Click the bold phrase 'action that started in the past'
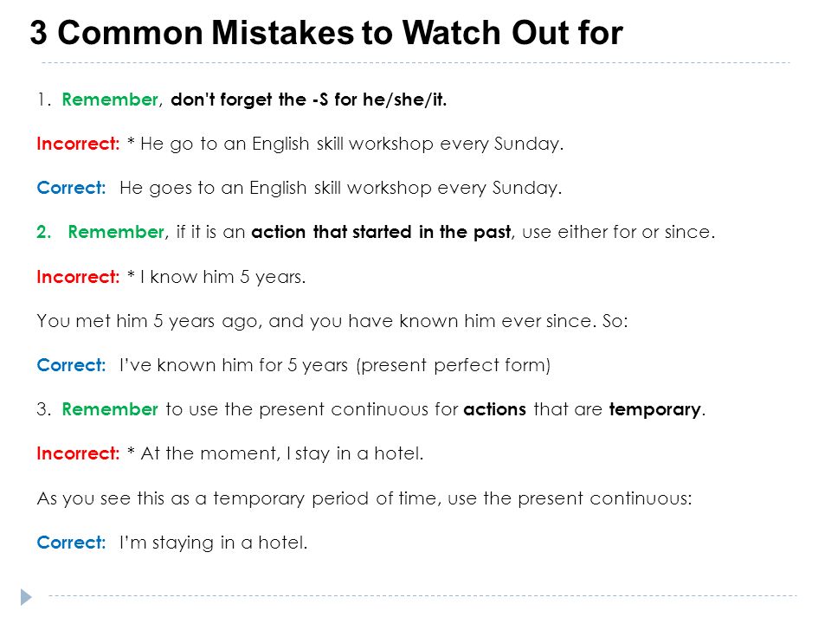This screenshot has height=623, width=831. point(381,232)
